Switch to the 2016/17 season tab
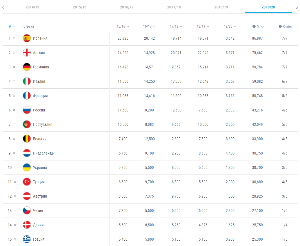The image size is (300, 246). [127, 7]
